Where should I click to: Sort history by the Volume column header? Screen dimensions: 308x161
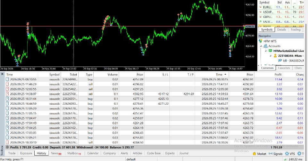pos(106,75)
